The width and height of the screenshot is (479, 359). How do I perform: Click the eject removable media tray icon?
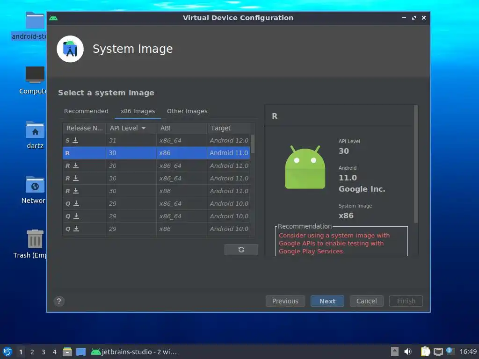coord(395,352)
